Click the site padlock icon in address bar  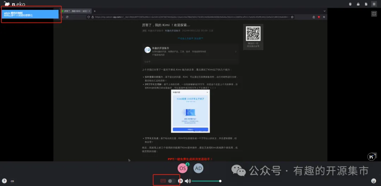click(92, 17)
